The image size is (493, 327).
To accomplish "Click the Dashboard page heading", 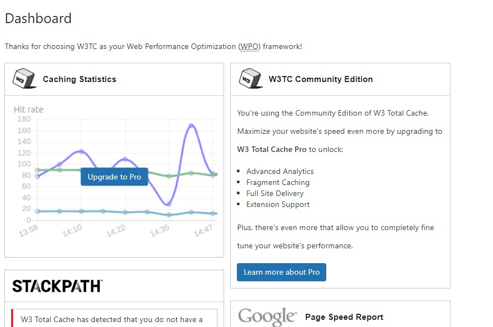I will click(38, 18).
